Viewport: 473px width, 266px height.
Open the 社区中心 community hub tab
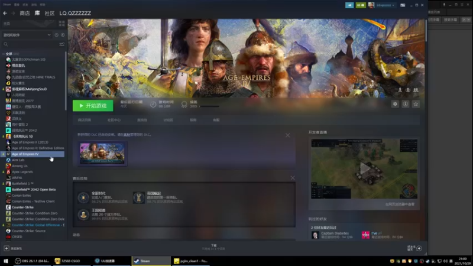pos(114,120)
